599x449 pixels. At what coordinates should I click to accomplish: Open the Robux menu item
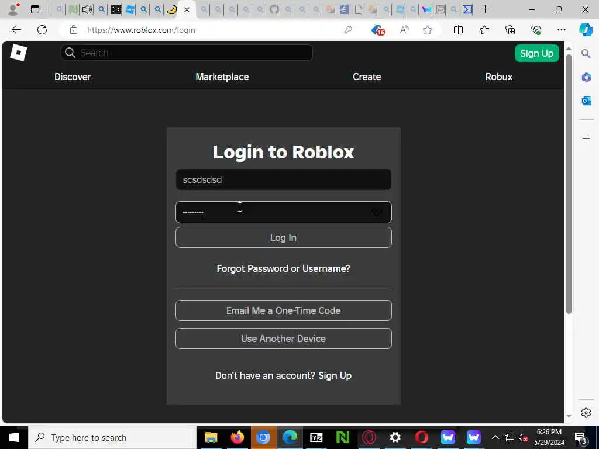coord(498,77)
